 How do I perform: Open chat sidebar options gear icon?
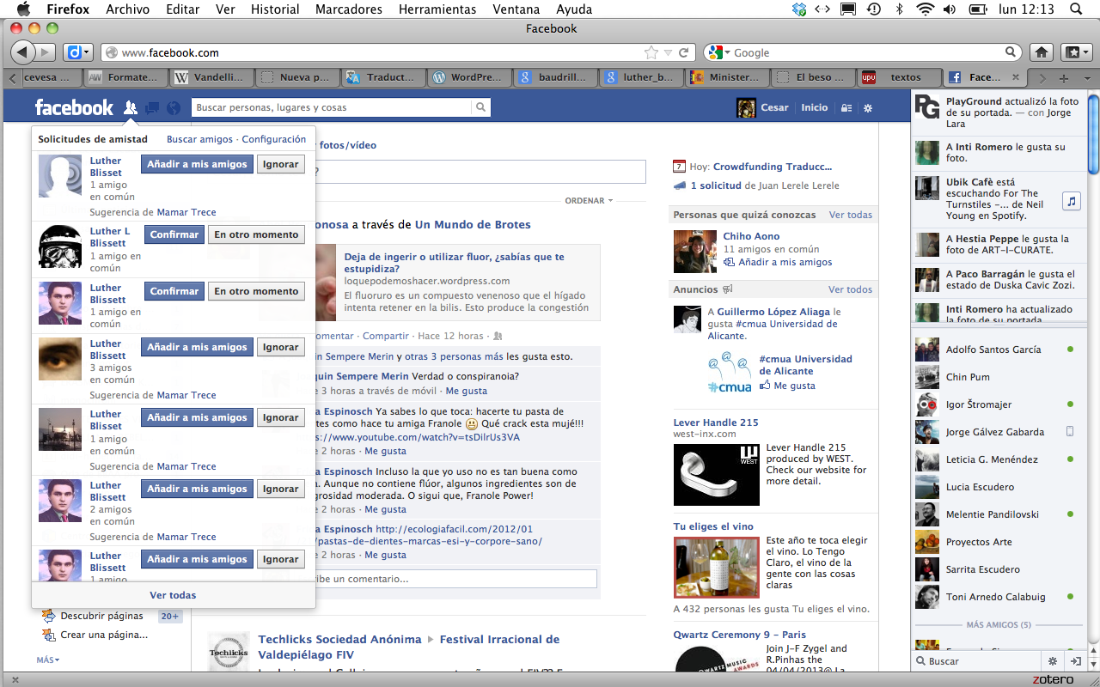[x=1053, y=661]
